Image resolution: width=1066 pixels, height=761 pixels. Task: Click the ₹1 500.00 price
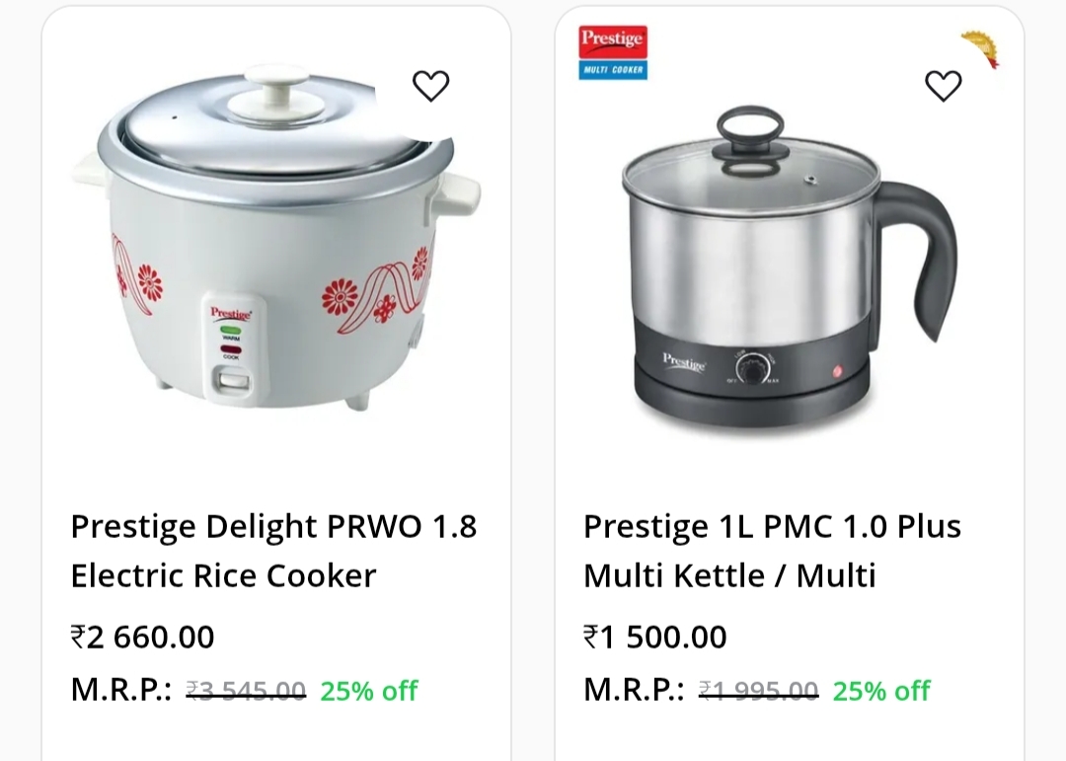coord(654,638)
